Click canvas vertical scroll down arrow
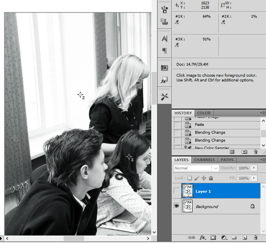Screen dimensions: 266x243 154,232
